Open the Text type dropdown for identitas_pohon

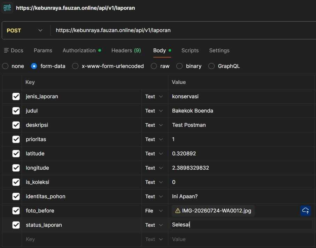click(x=154, y=197)
